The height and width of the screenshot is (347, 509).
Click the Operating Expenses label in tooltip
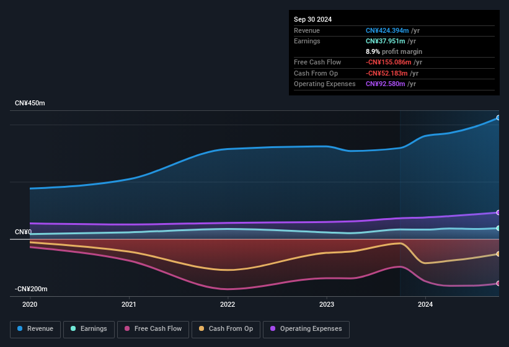click(325, 84)
